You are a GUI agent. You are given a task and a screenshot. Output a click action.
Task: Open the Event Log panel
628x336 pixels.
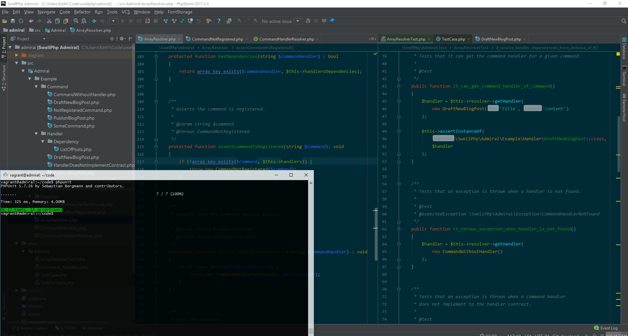606,328
